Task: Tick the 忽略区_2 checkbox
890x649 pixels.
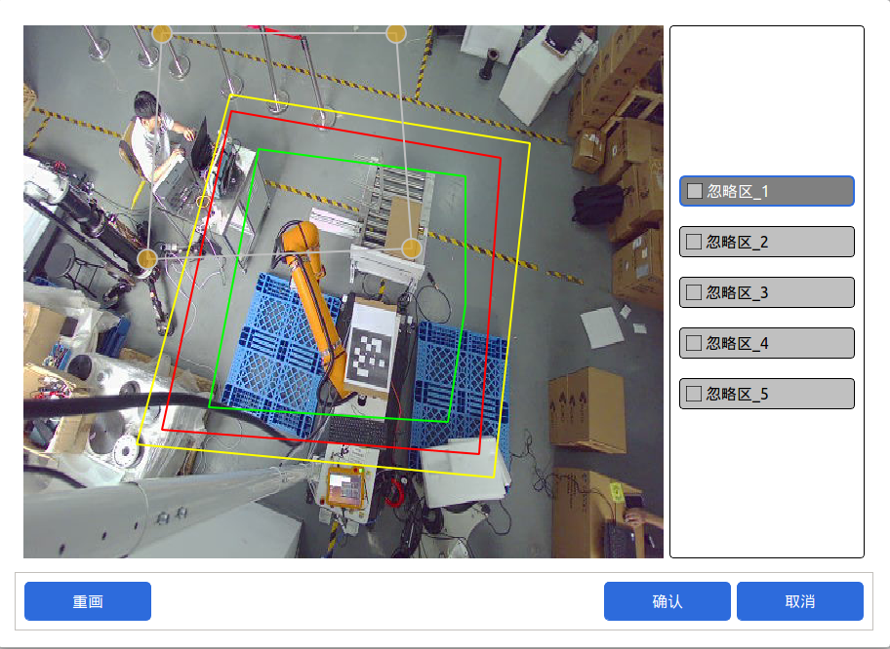Action: click(x=694, y=242)
